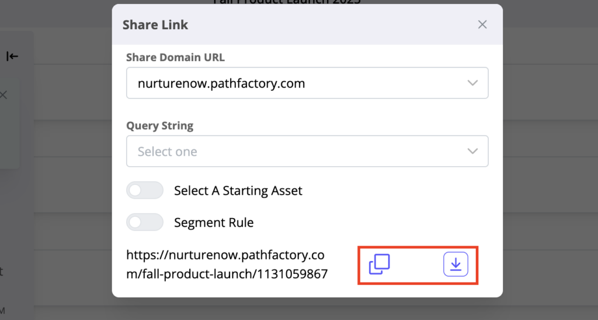This screenshot has width=598, height=320.
Task: Expand the chevron in the Query String field
Action: coord(472,152)
